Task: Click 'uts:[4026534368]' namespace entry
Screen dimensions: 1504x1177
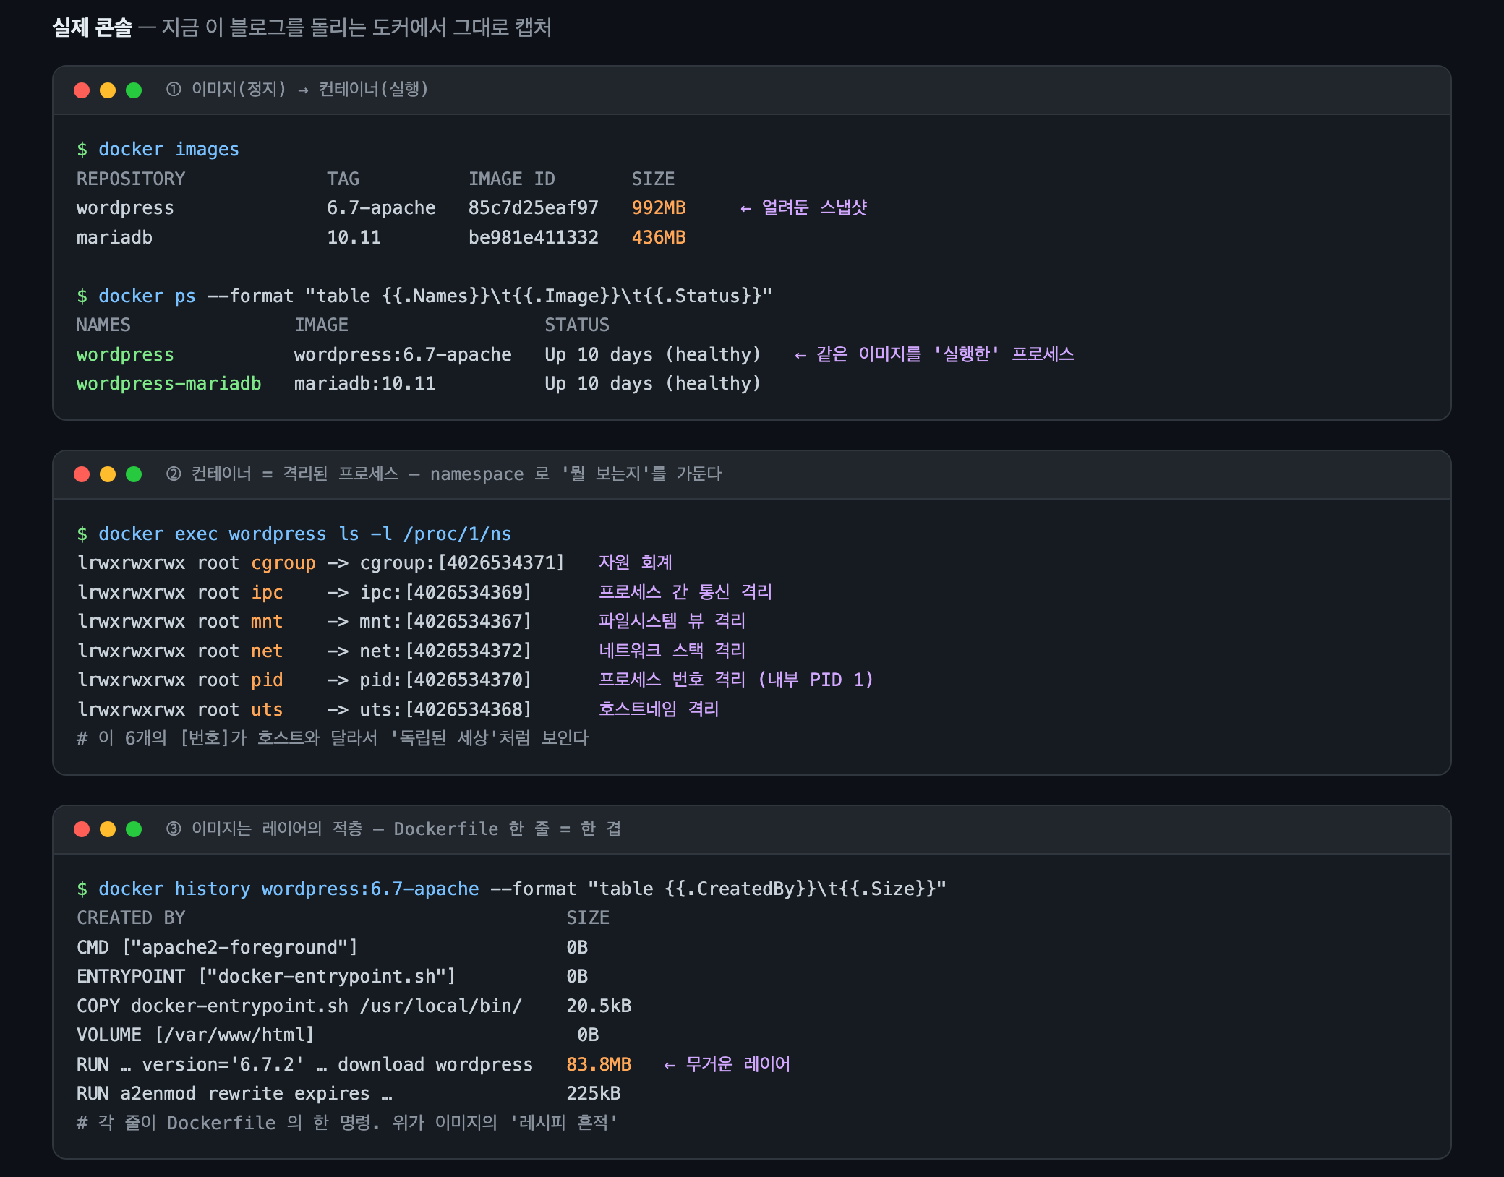Action: [445, 709]
